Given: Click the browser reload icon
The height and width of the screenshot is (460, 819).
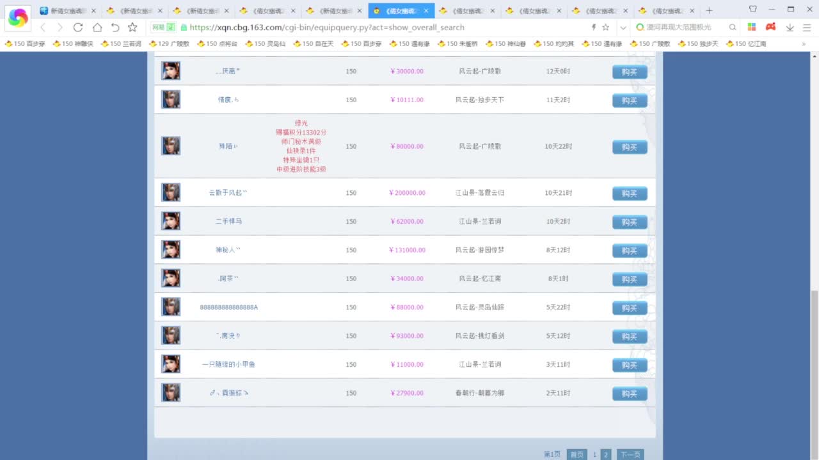Looking at the screenshot, I should pyautogui.click(x=78, y=27).
